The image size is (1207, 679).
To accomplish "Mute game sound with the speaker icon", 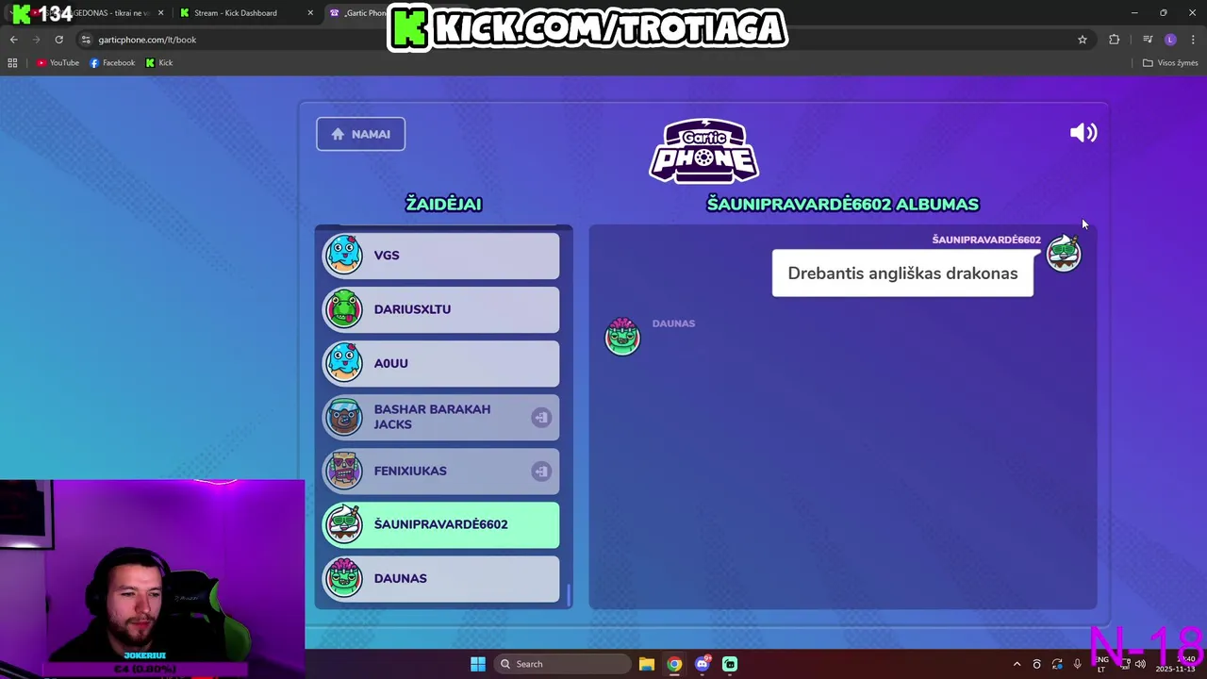I will tap(1083, 133).
